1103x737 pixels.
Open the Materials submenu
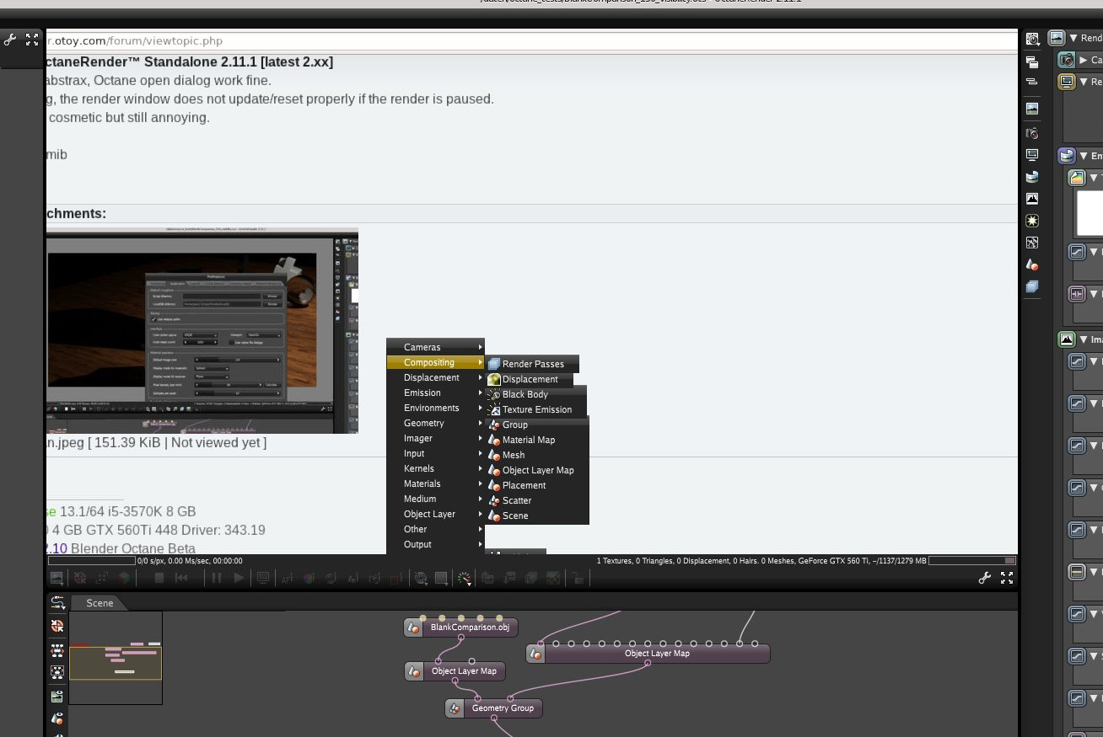[436, 483]
